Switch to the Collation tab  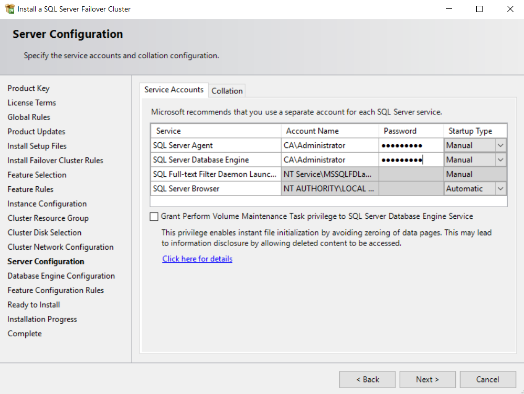click(227, 91)
